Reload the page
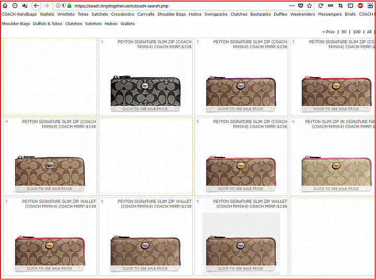This screenshot has height=280, width=376. [x=321, y=6]
